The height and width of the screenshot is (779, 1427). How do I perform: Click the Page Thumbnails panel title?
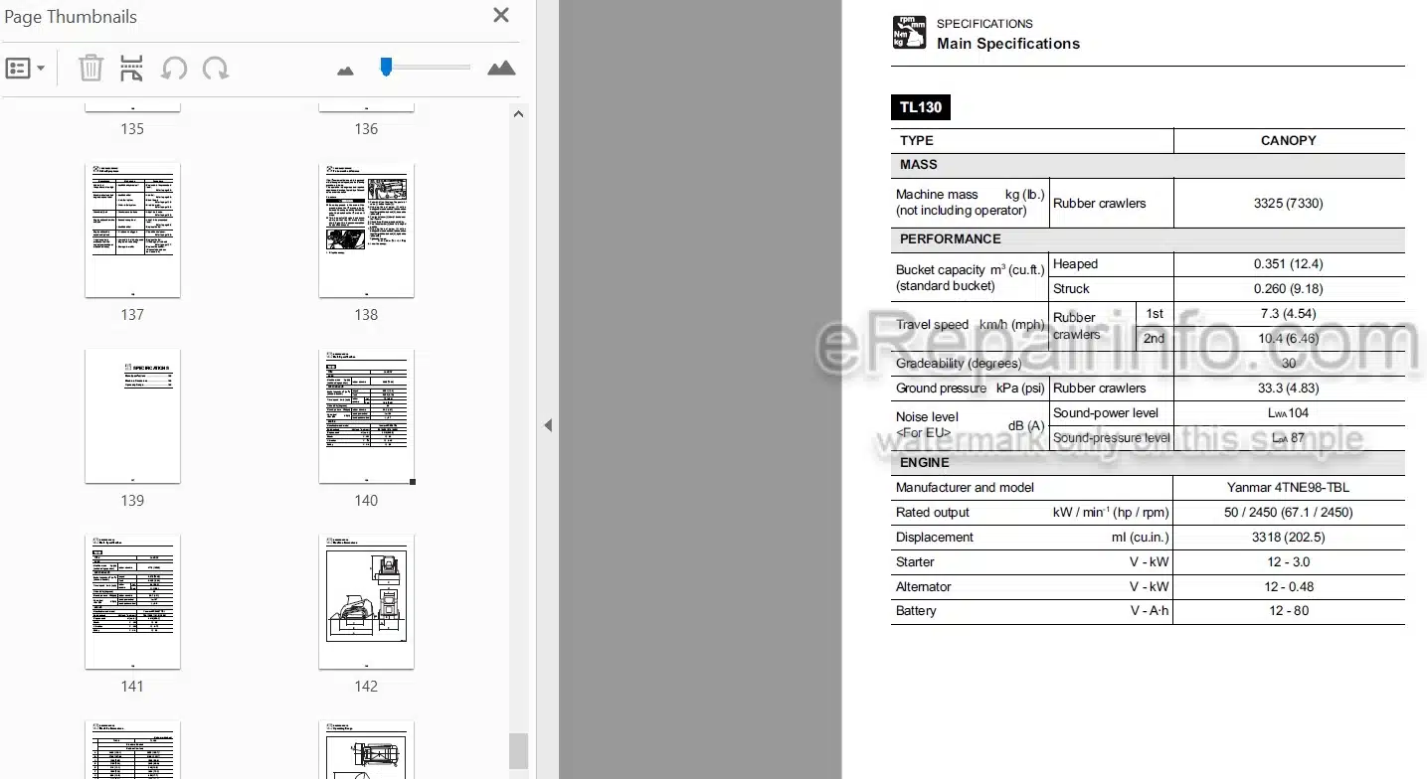pyautogui.click(x=71, y=17)
